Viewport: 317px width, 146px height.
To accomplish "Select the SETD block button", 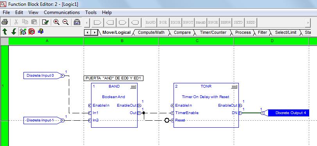I will coord(238,23).
